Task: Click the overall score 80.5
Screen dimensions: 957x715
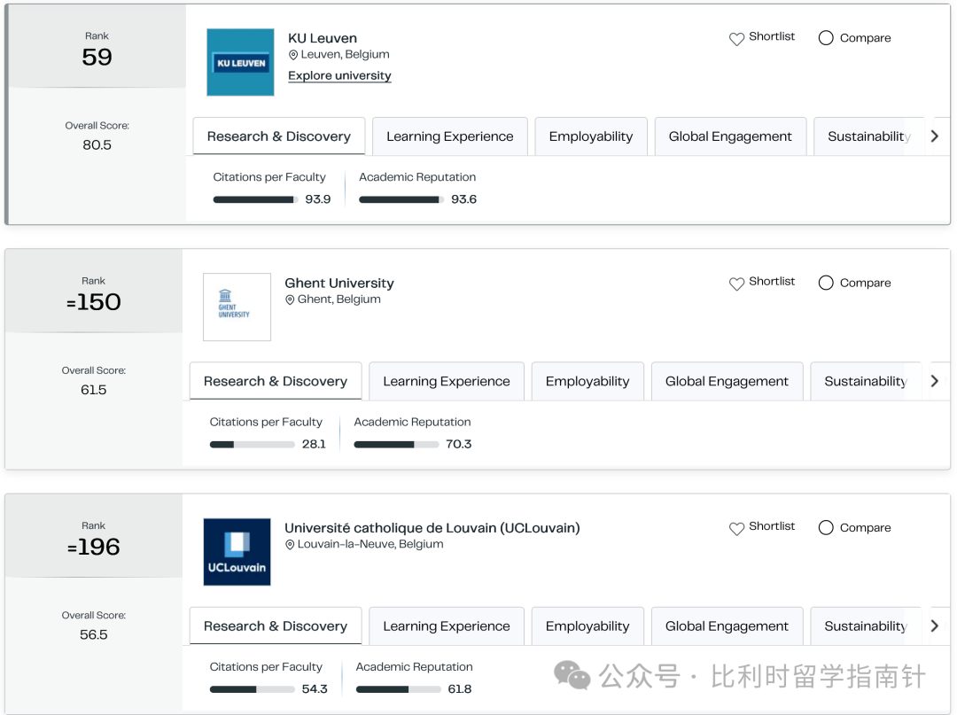Action: [97, 145]
